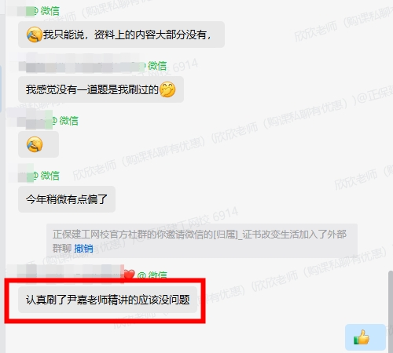Click the thumbs-up emoji reply bubble

coord(365,337)
